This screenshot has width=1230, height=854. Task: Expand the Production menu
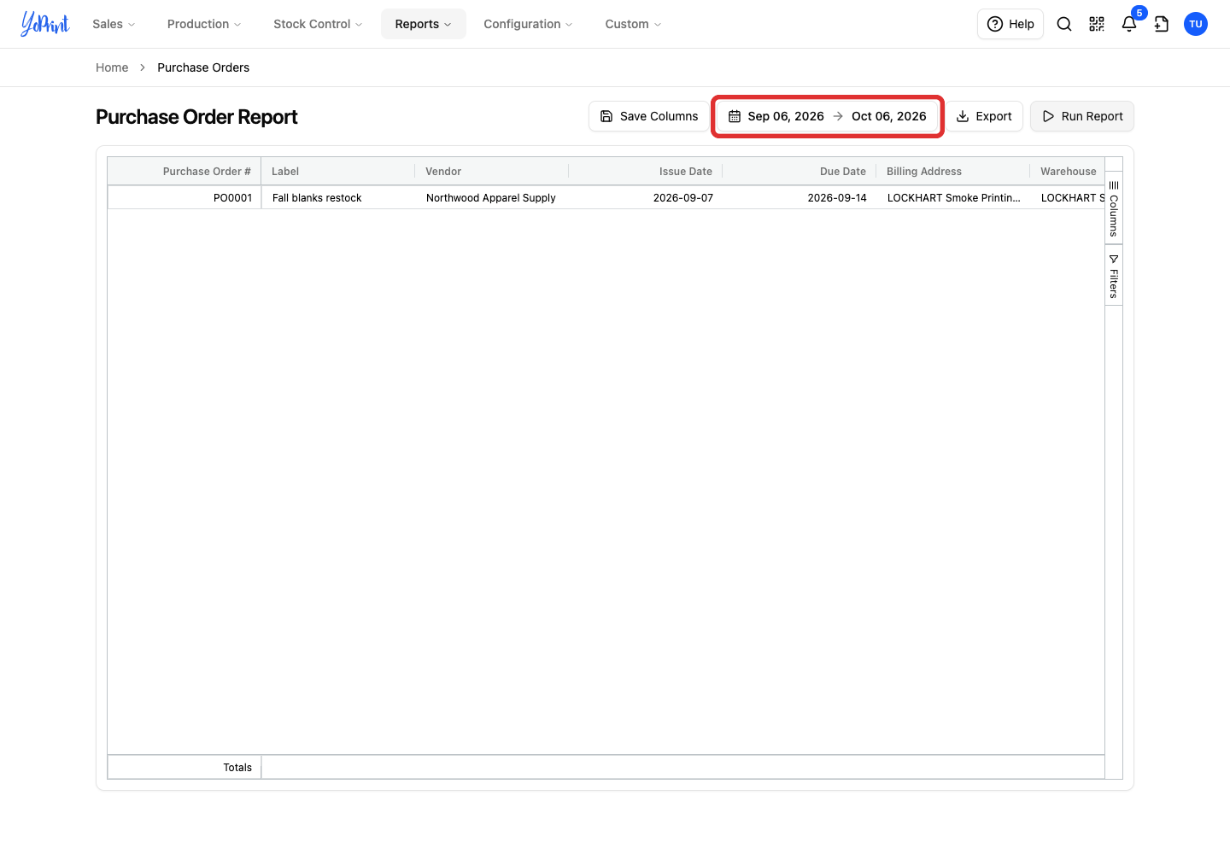[204, 24]
